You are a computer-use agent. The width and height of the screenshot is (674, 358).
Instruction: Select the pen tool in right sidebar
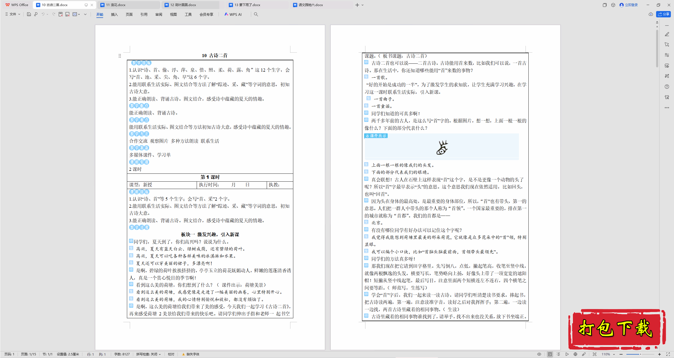pos(667,34)
